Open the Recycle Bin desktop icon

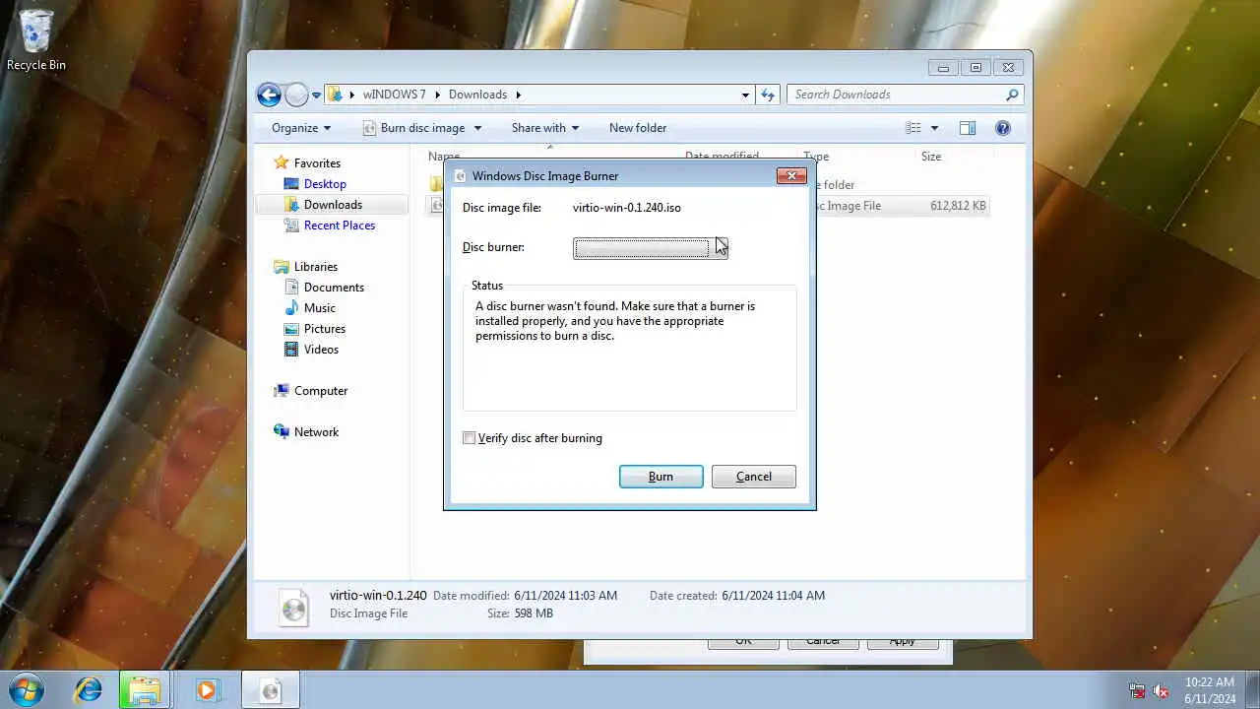pos(36,40)
